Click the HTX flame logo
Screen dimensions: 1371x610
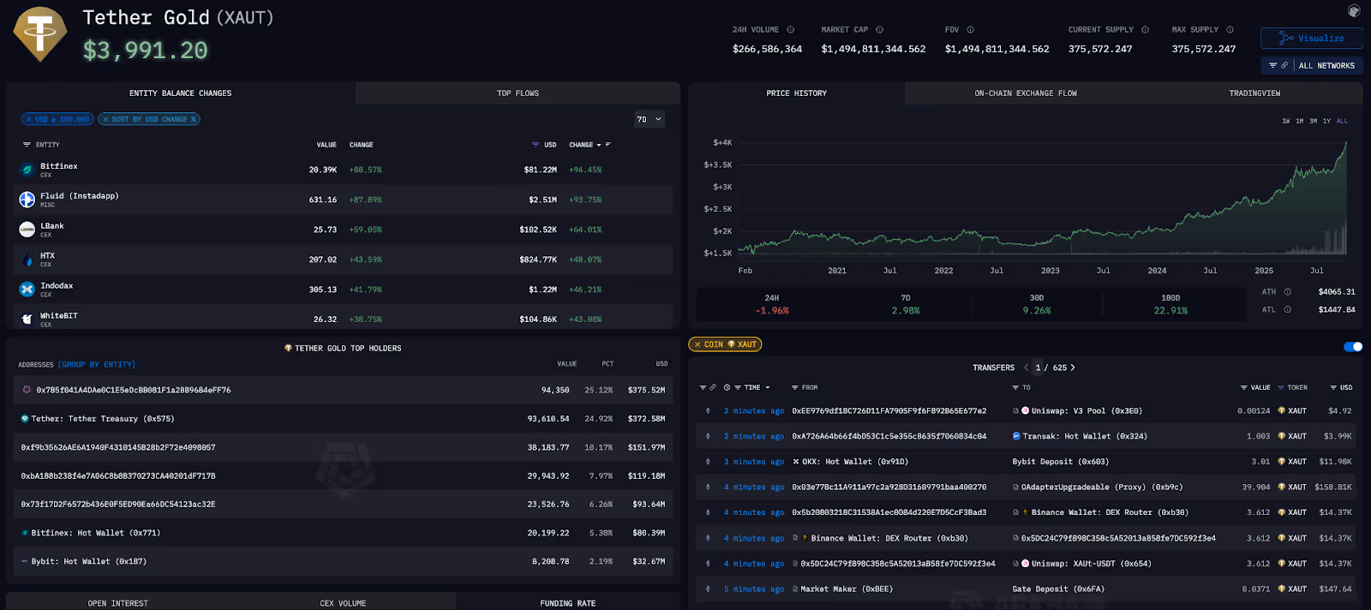point(27,260)
